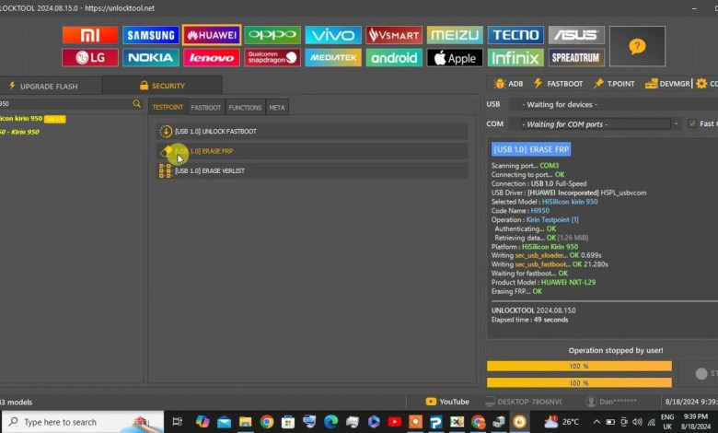
Task: Pick the MediaTek chipset tile
Action: point(332,58)
